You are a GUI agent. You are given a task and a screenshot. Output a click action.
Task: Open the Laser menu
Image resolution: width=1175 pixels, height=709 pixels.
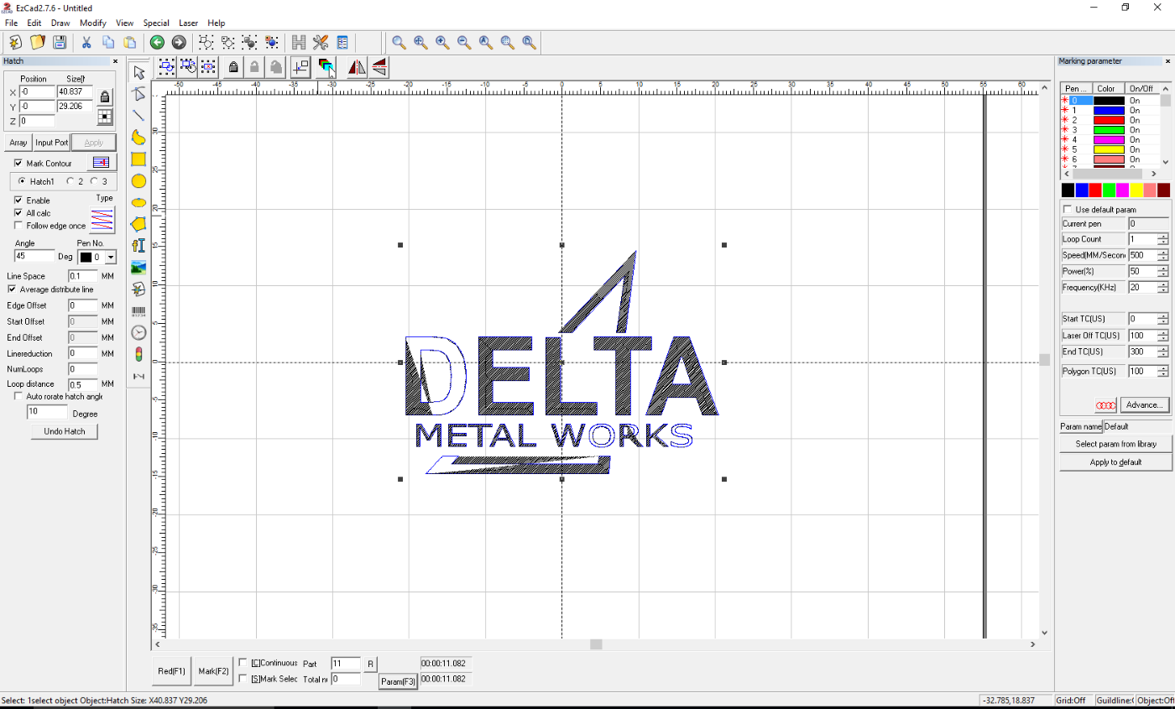[x=188, y=23]
